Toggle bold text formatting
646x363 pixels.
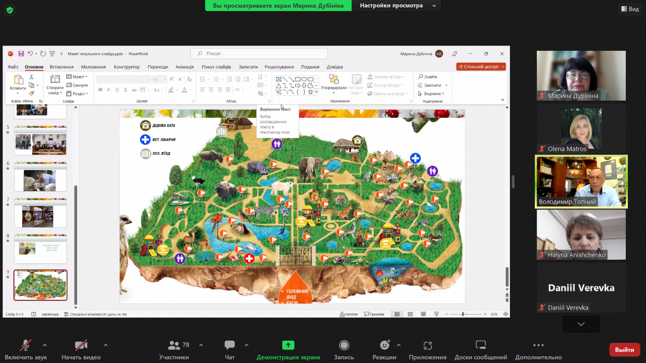click(101, 90)
